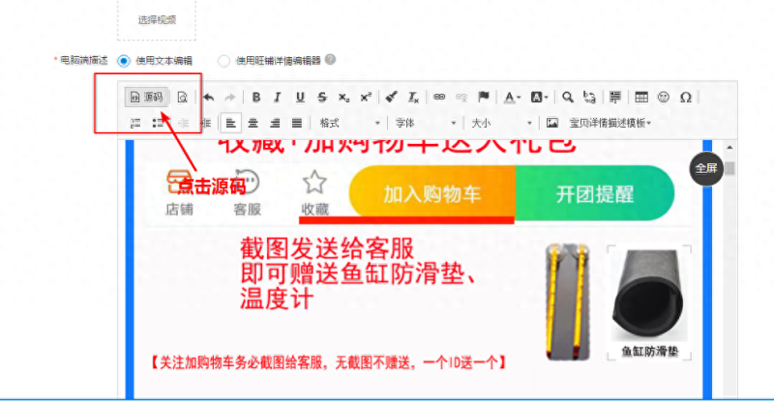Insert a bulleted list
The width and height of the screenshot is (774, 402).
click(x=158, y=124)
